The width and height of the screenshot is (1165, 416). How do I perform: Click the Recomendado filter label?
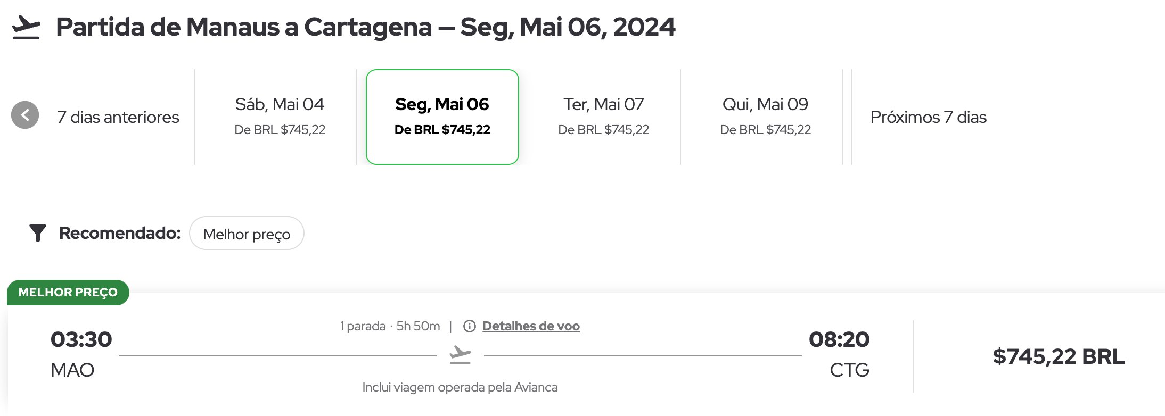pyautogui.click(x=120, y=233)
